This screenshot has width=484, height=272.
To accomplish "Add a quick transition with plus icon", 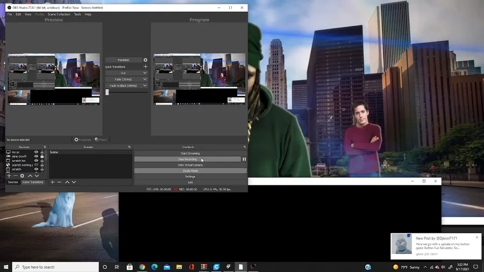I will [145, 67].
